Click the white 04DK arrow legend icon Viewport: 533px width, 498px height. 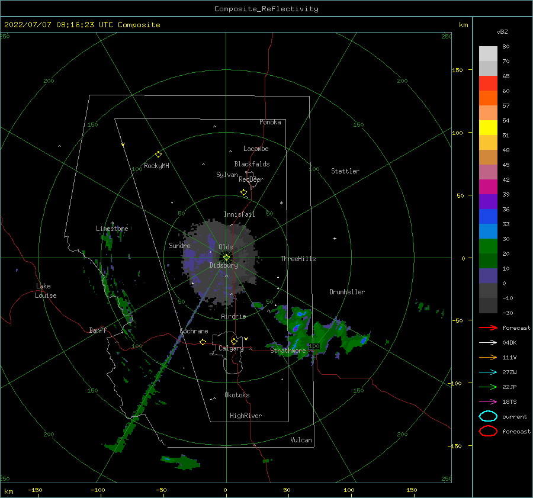pyautogui.click(x=488, y=343)
